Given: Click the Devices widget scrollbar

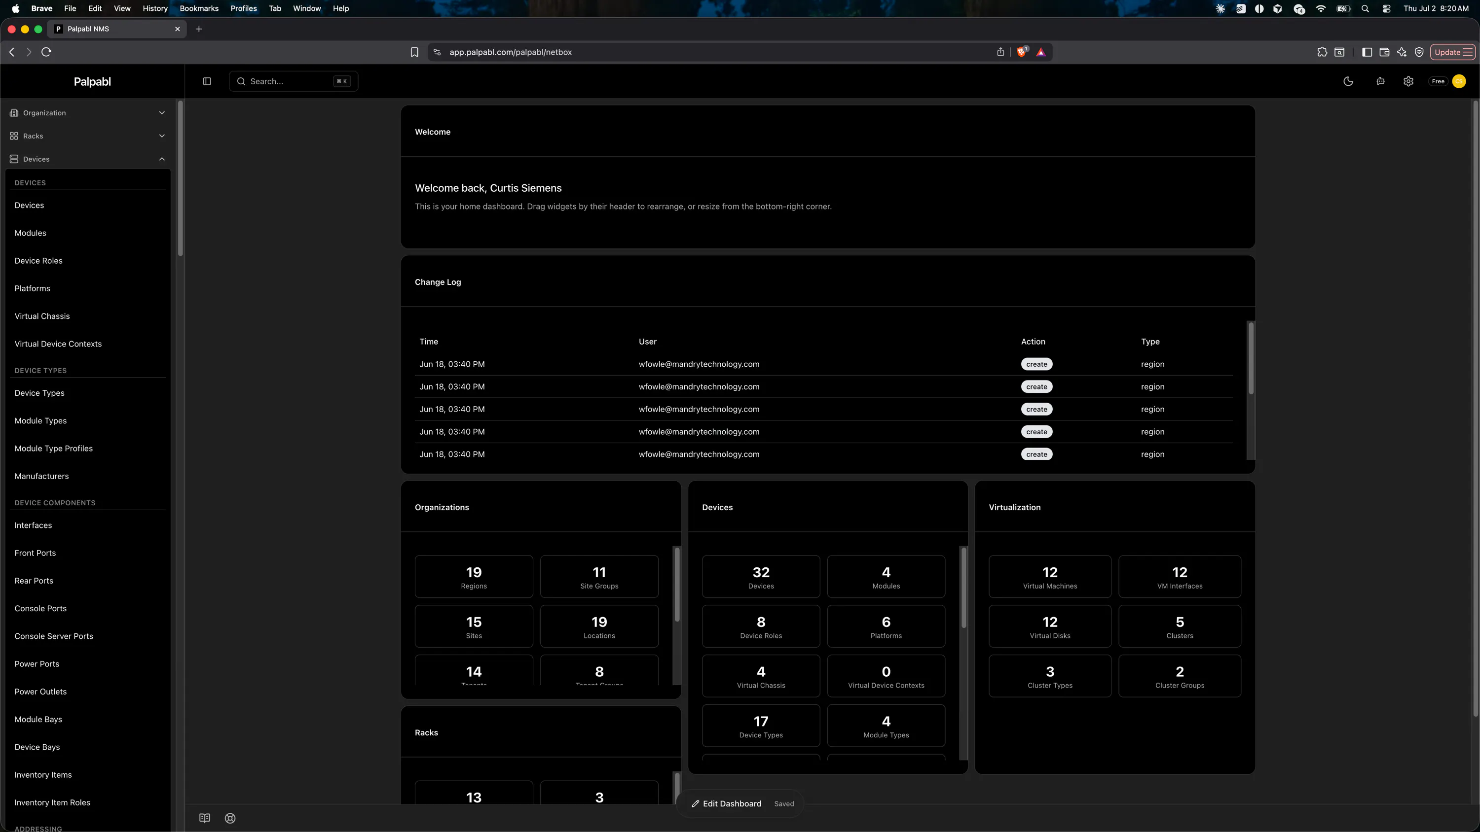Looking at the screenshot, I should (x=963, y=587).
